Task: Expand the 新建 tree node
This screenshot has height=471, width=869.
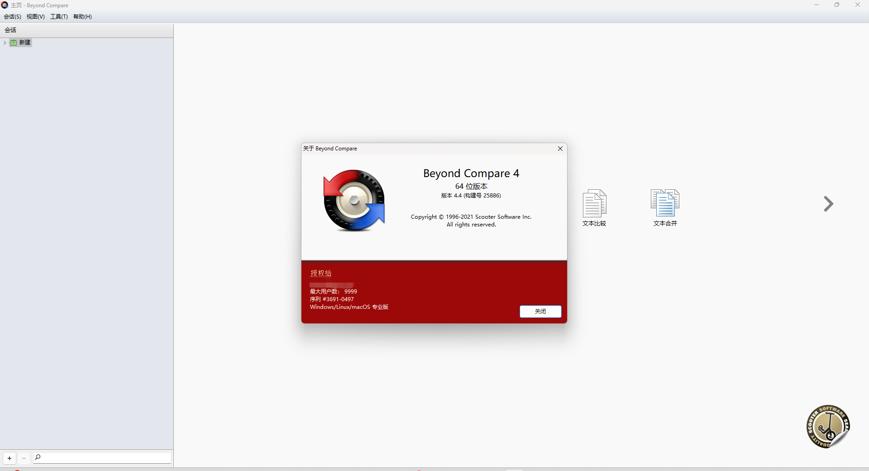Action: [5, 43]
